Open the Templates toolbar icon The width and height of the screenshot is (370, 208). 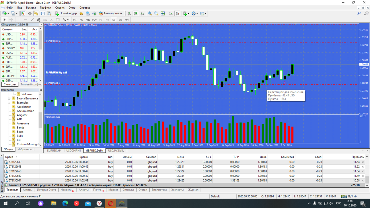202,13
